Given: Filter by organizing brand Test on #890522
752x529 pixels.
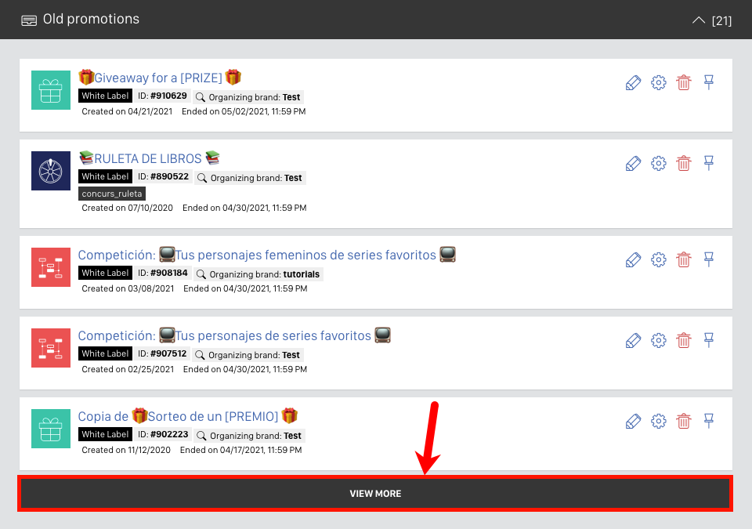Looking at the screenshot, I should [251, 178].
